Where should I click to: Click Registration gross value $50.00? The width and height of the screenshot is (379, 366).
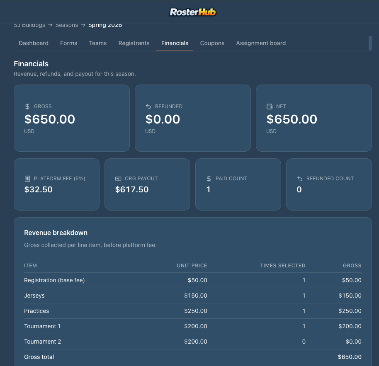(352, 280)
